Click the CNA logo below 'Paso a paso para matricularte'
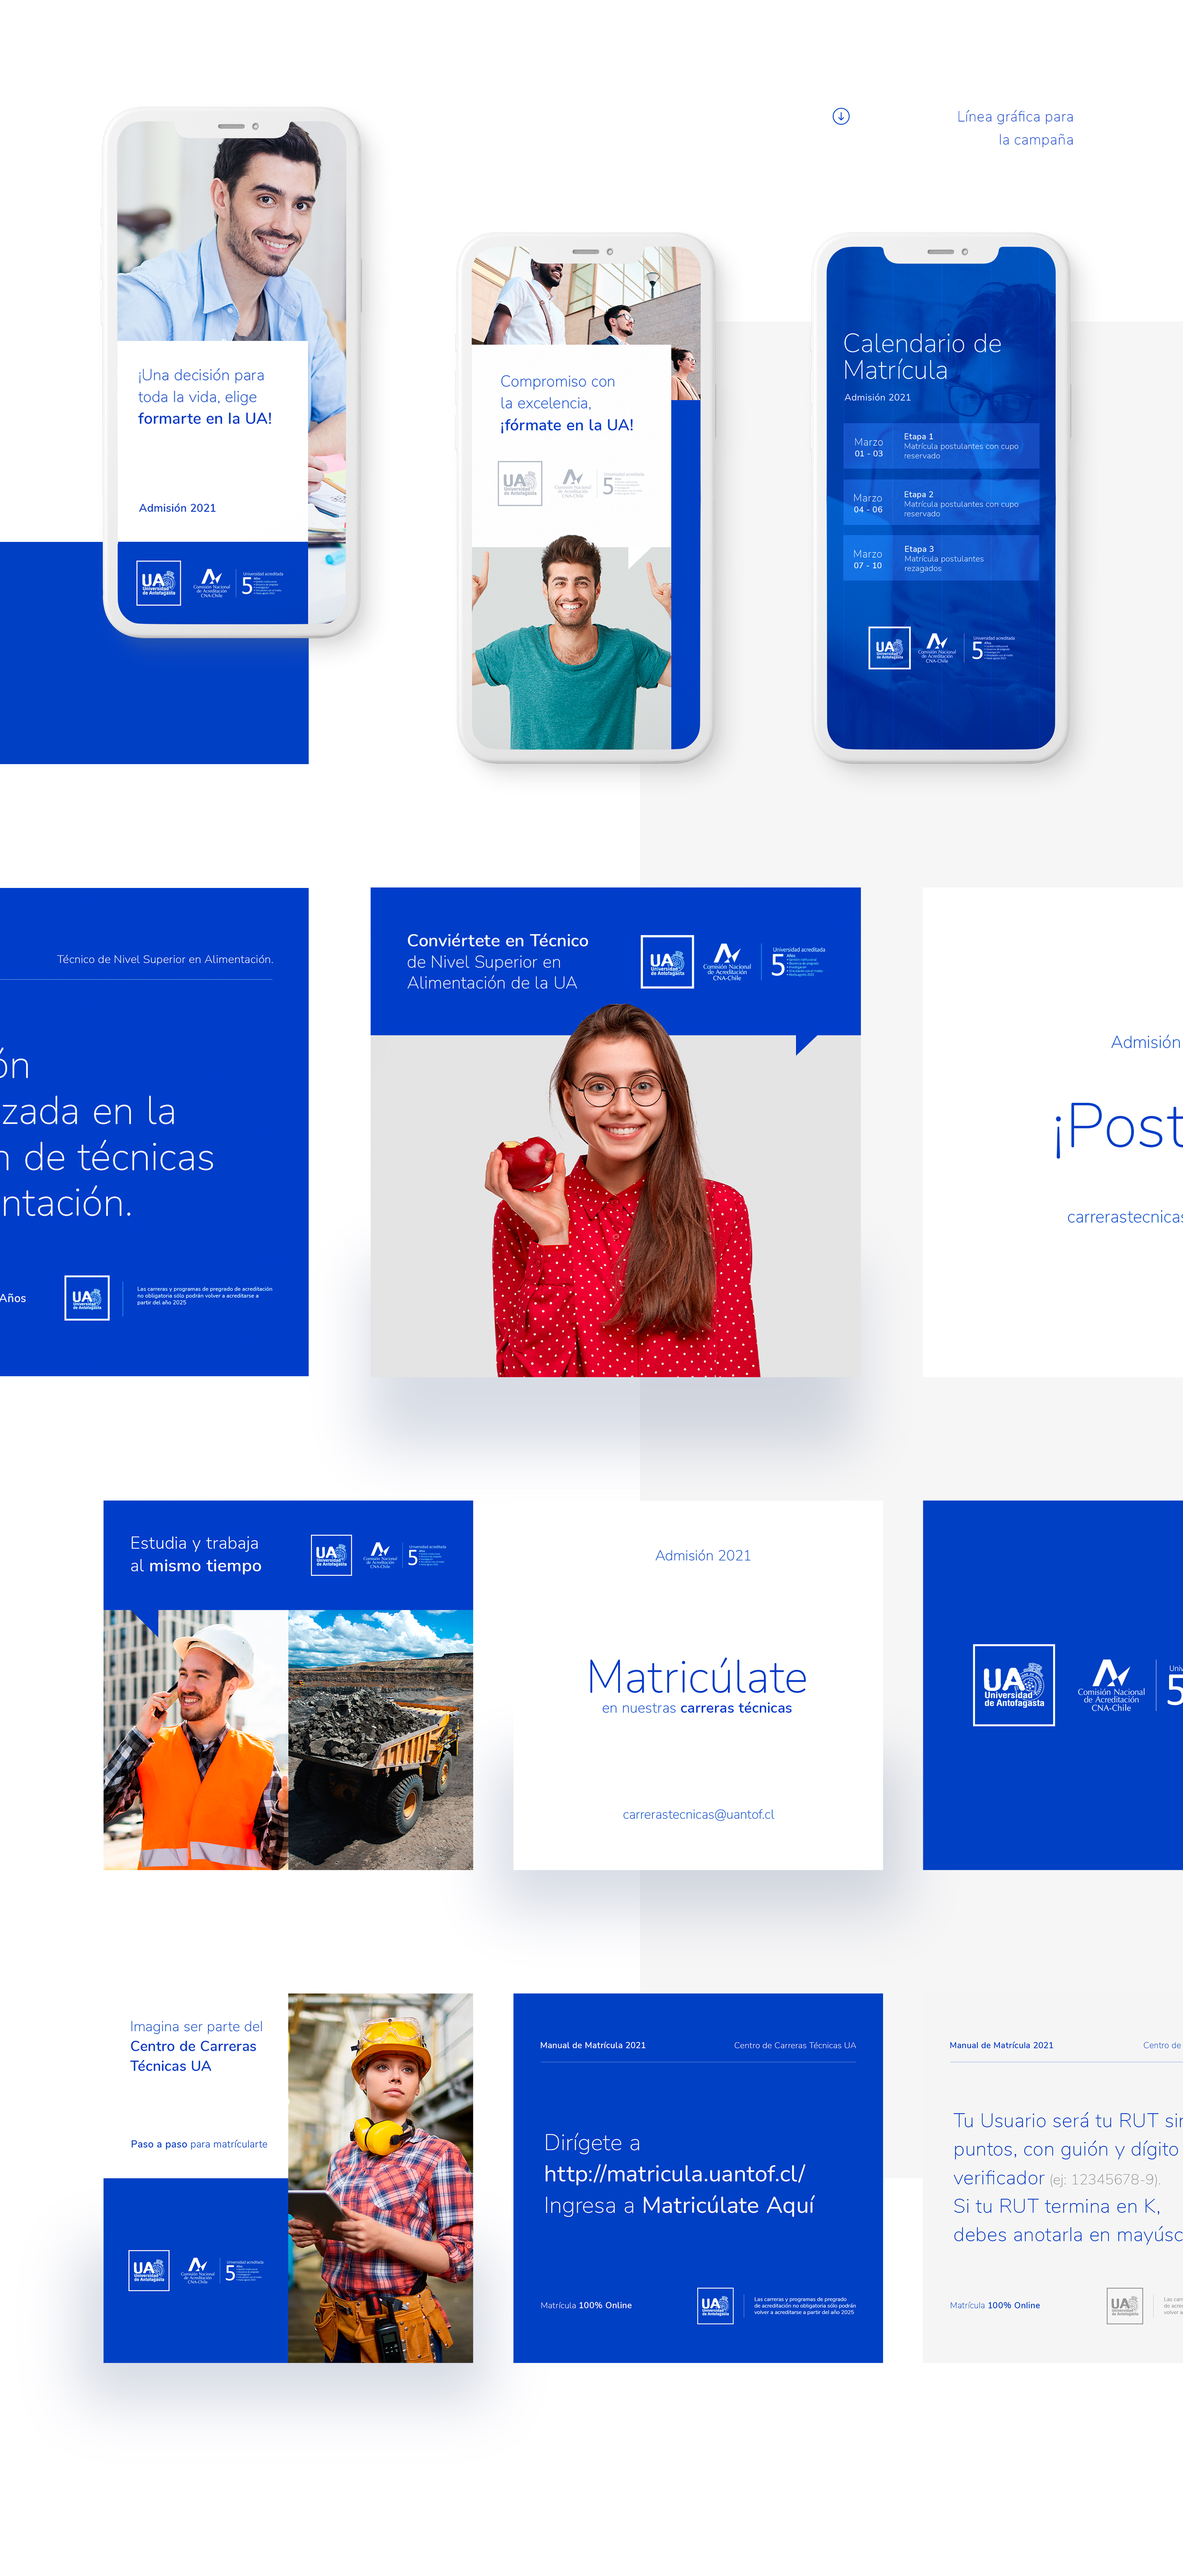 click(x=198, y=2270)
